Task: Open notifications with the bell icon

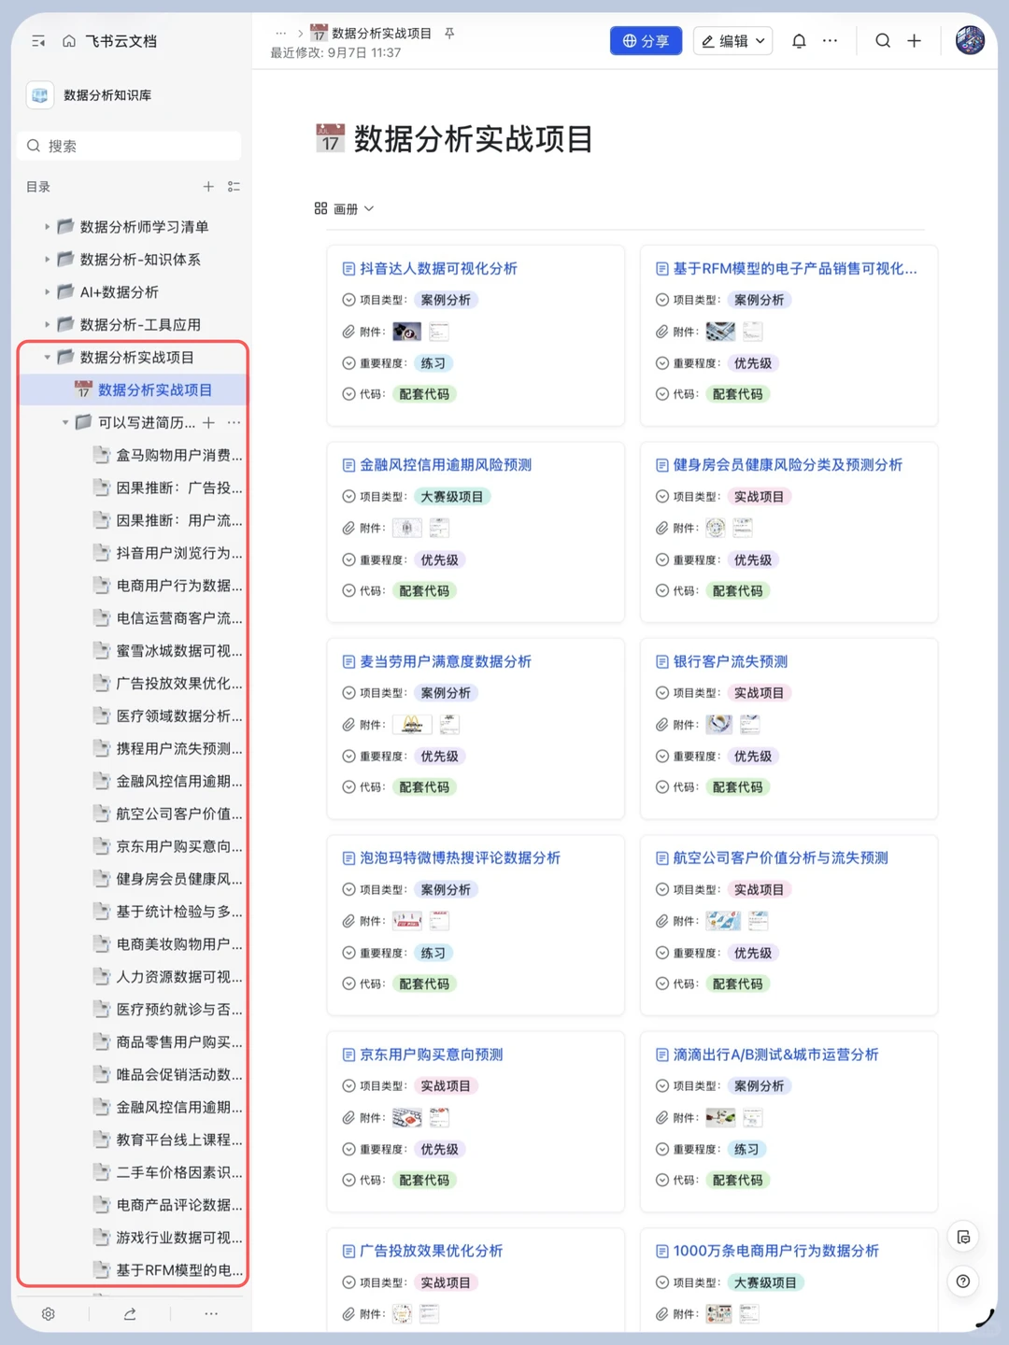Action: click(x=799, y=41)
